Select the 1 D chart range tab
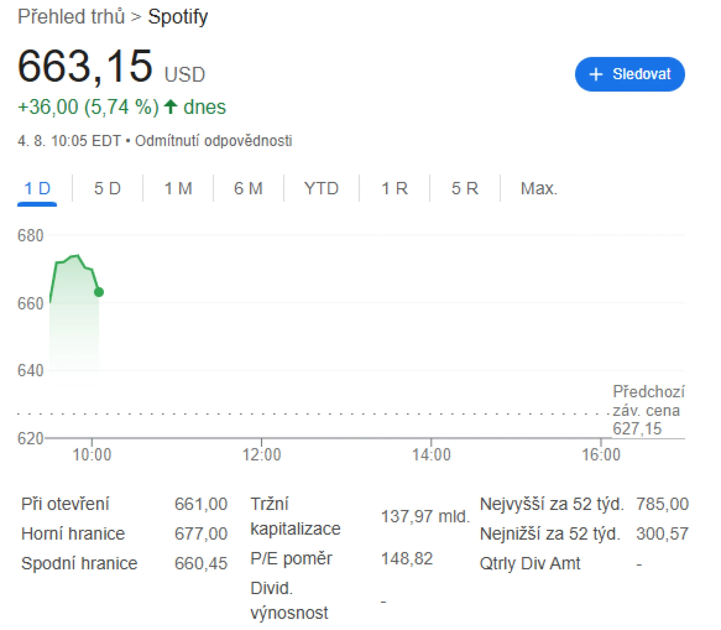 (37, 188)
